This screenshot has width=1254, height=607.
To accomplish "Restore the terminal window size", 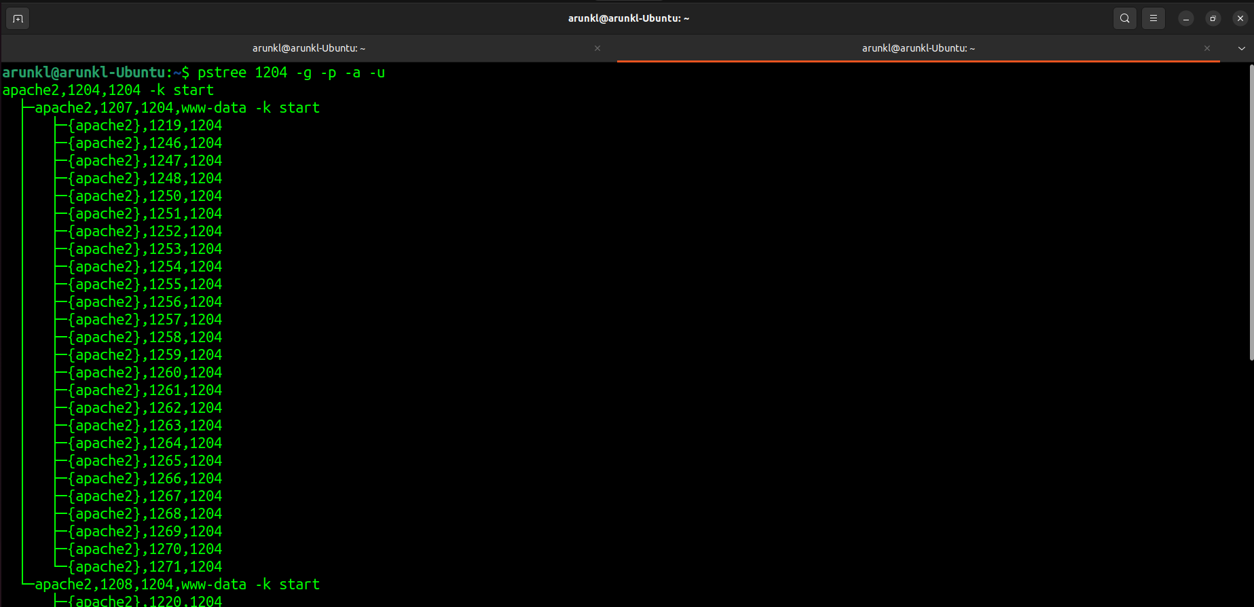I will pos(1213,18).
